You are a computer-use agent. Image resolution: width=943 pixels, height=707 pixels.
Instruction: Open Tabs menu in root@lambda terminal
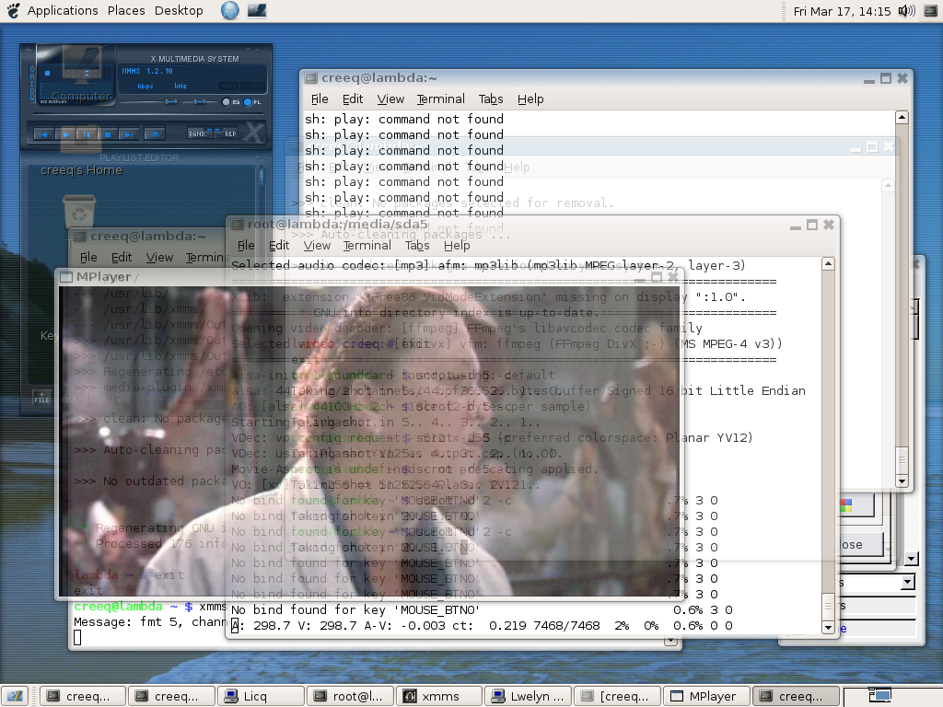coord(417,245)
